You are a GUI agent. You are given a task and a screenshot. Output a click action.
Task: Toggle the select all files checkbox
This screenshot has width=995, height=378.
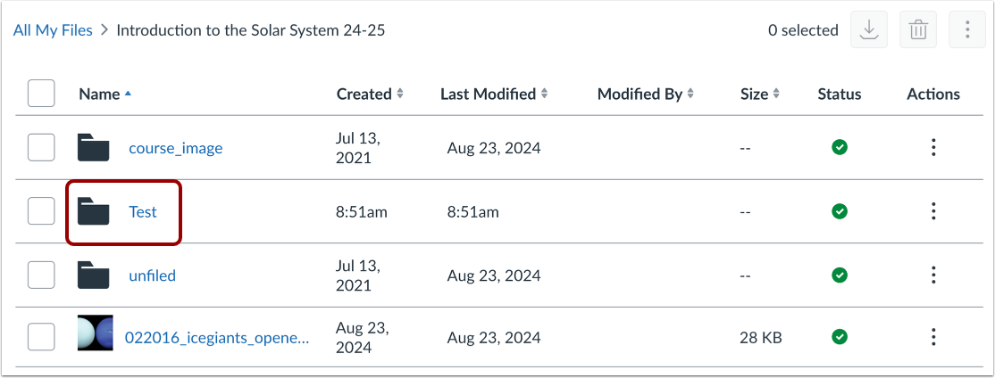[41, 94]
